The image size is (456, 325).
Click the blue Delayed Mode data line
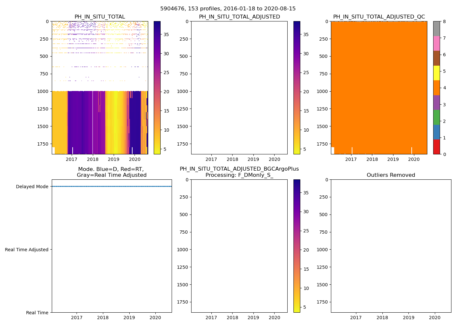click(x=112, y=187)
